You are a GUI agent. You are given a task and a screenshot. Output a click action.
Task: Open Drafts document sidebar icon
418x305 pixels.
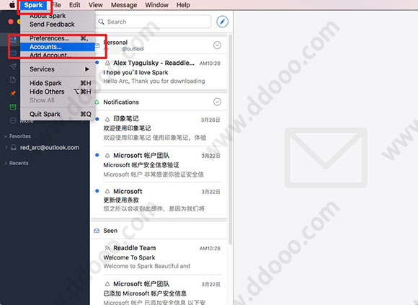tap(12, 80)
